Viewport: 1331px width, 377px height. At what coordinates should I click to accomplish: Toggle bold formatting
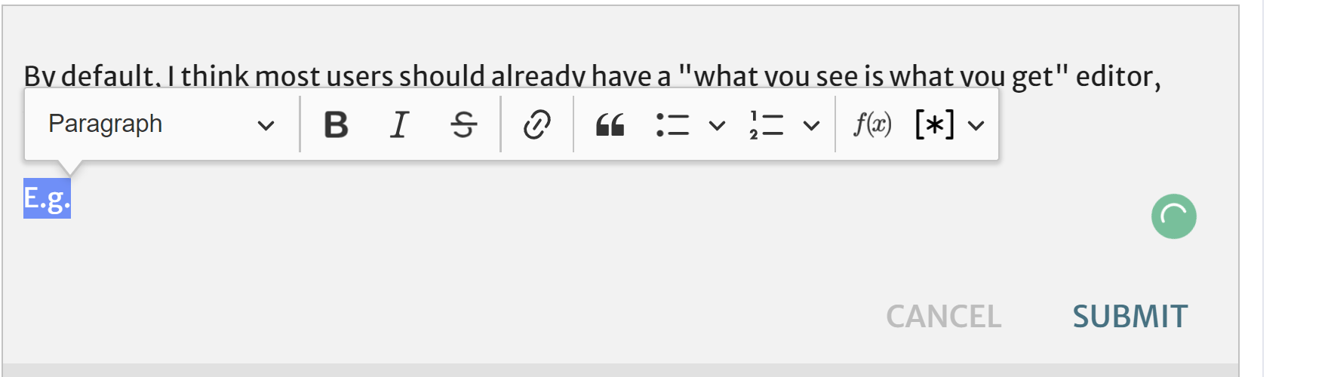(x=336, y=124)
